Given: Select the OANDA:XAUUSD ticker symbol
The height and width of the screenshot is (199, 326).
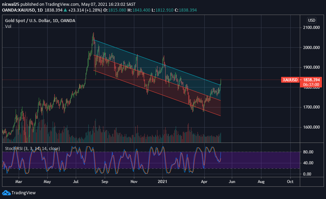Looking at the screenshot, I should (18, 10).
